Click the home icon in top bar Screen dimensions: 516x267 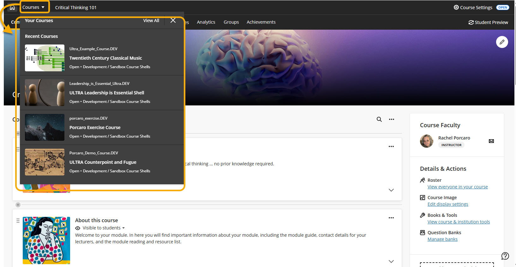click(12, 7)
